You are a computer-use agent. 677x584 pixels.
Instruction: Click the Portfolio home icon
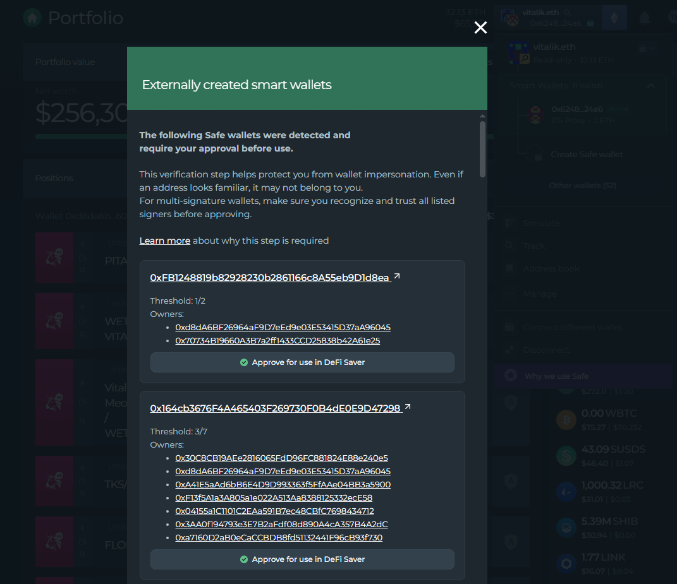click(32, 18)
